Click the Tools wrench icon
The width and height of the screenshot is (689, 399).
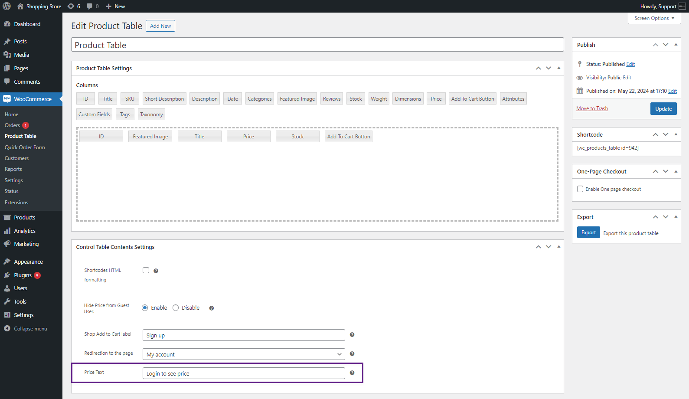point(7,301)
